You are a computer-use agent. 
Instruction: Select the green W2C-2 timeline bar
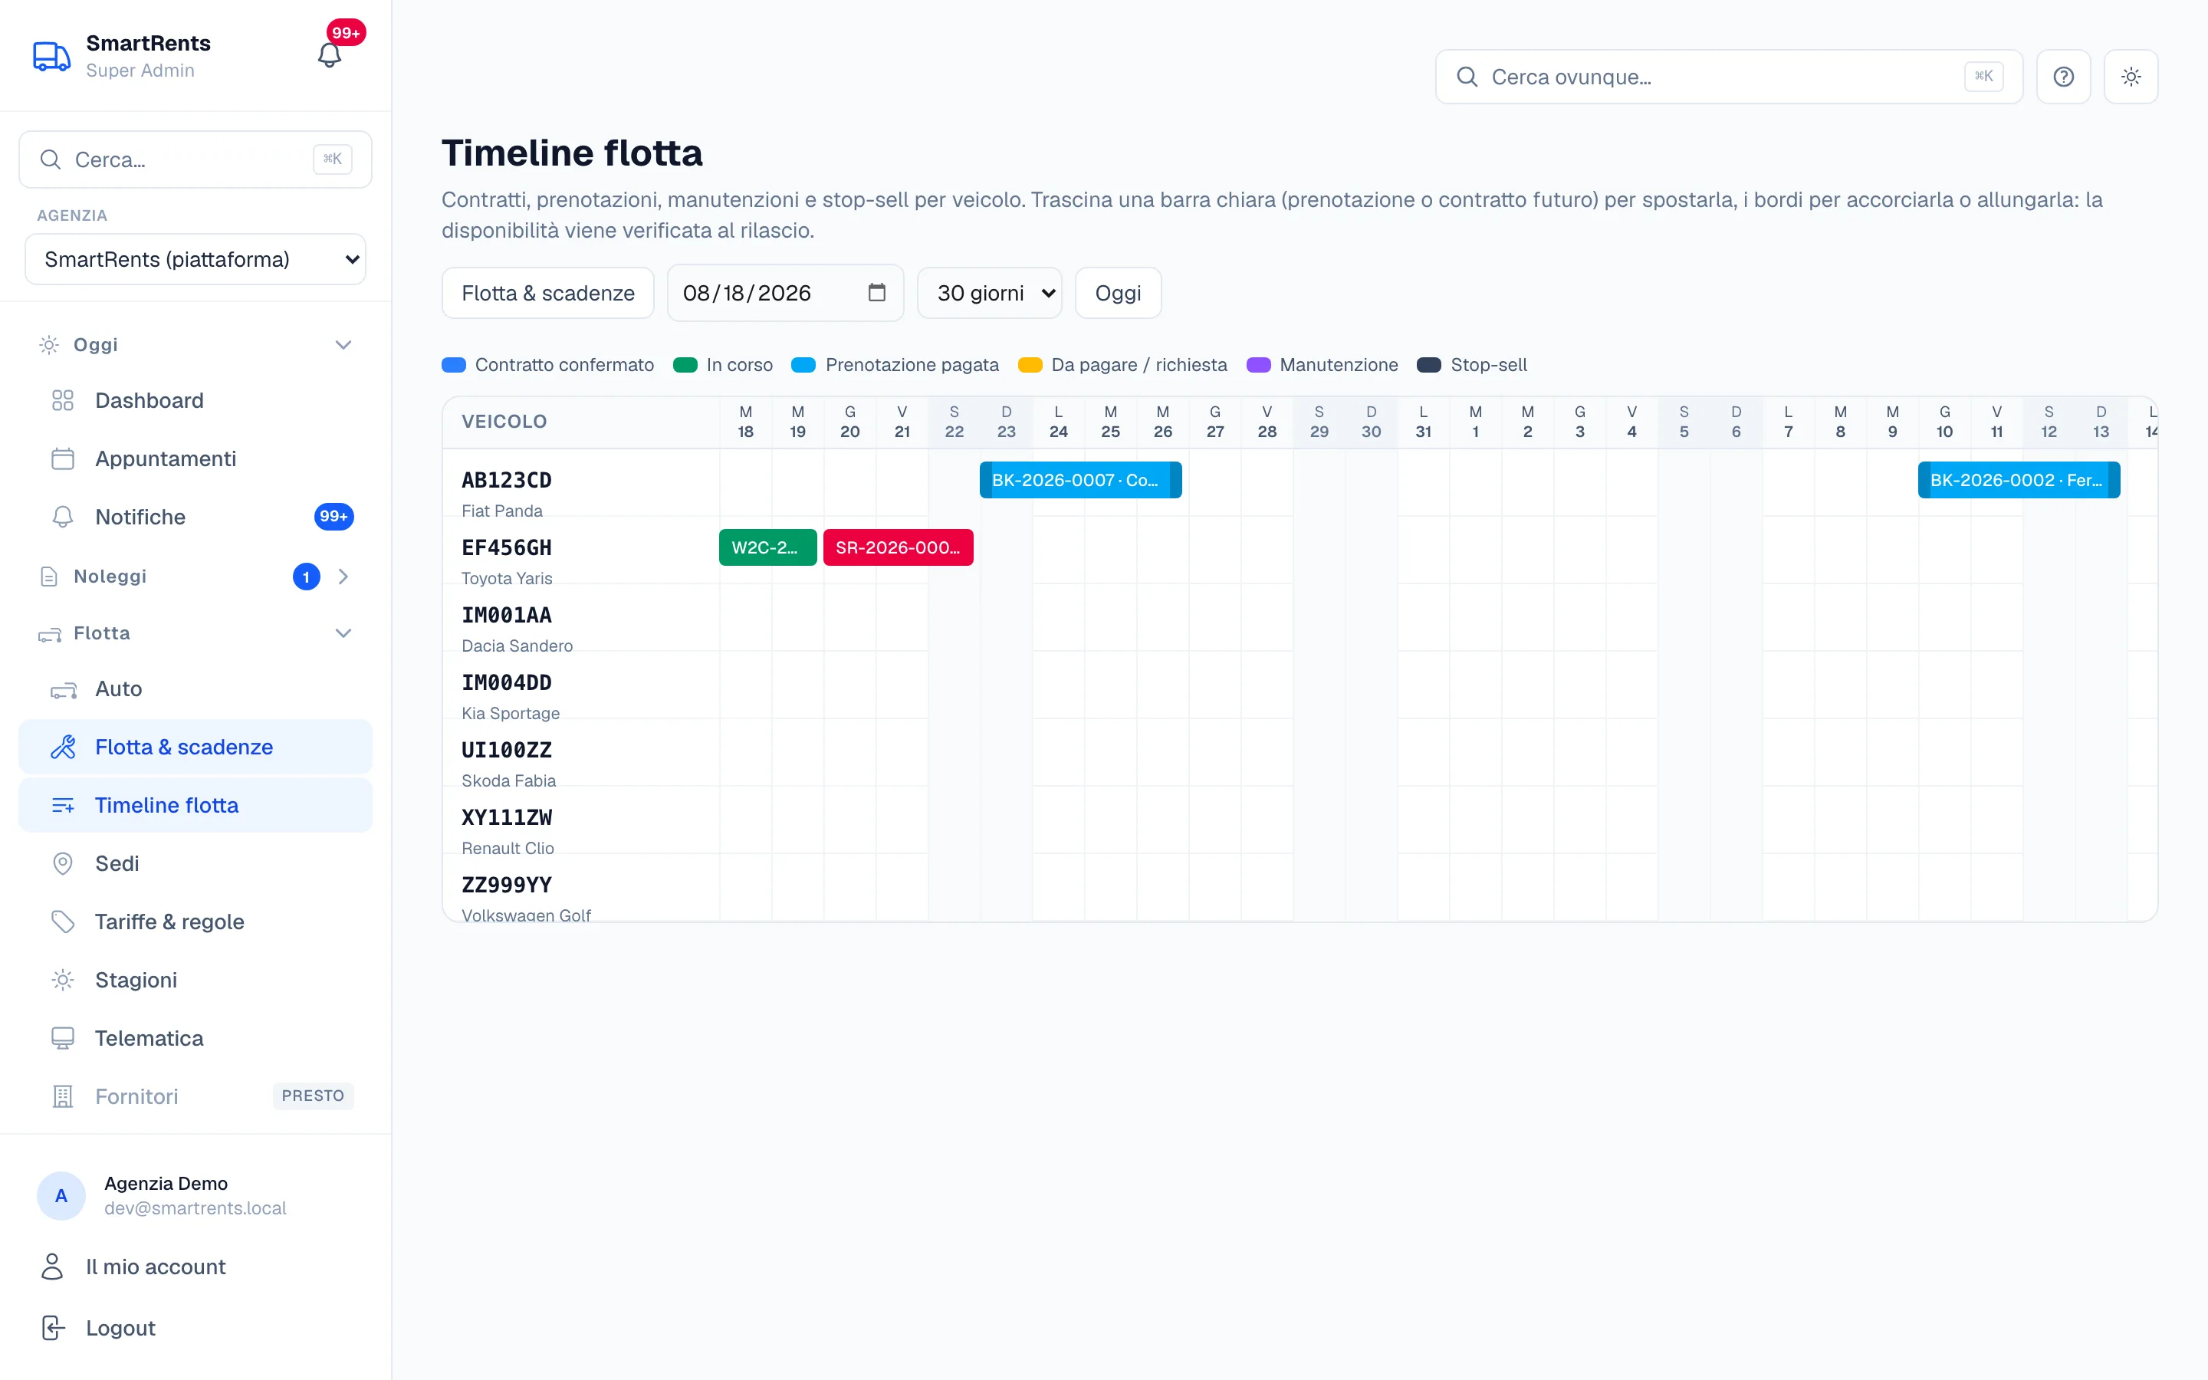[x=767, y=547]
